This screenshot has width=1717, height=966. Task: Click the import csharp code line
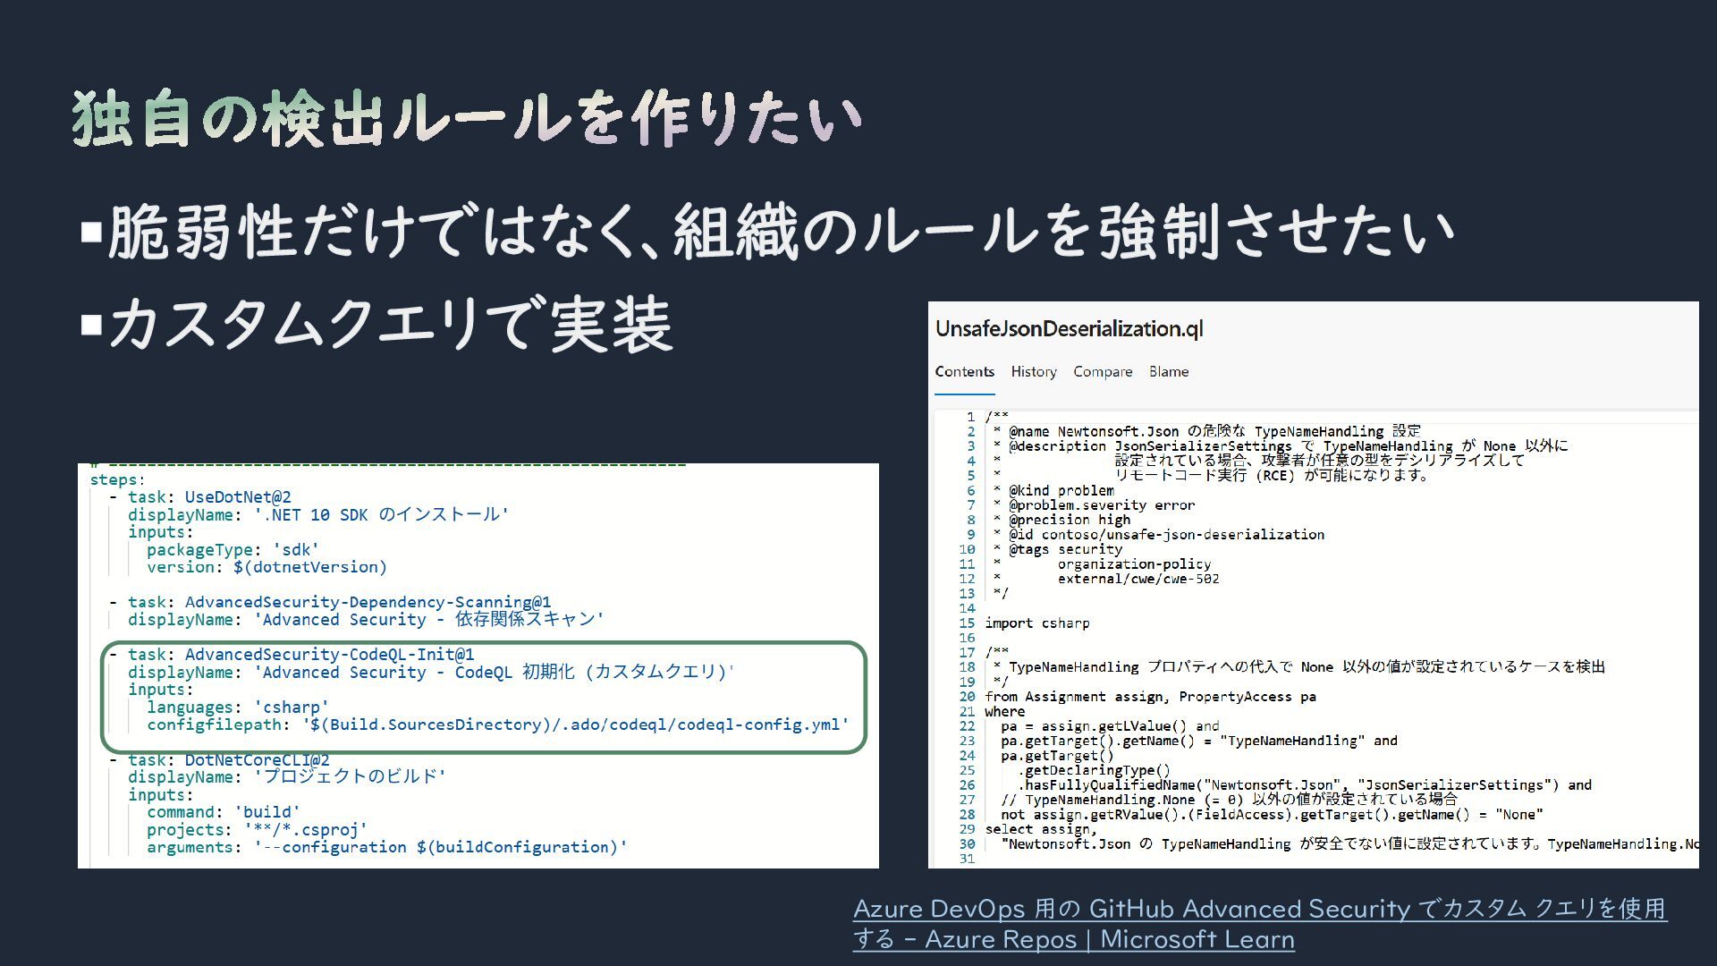1037,623
